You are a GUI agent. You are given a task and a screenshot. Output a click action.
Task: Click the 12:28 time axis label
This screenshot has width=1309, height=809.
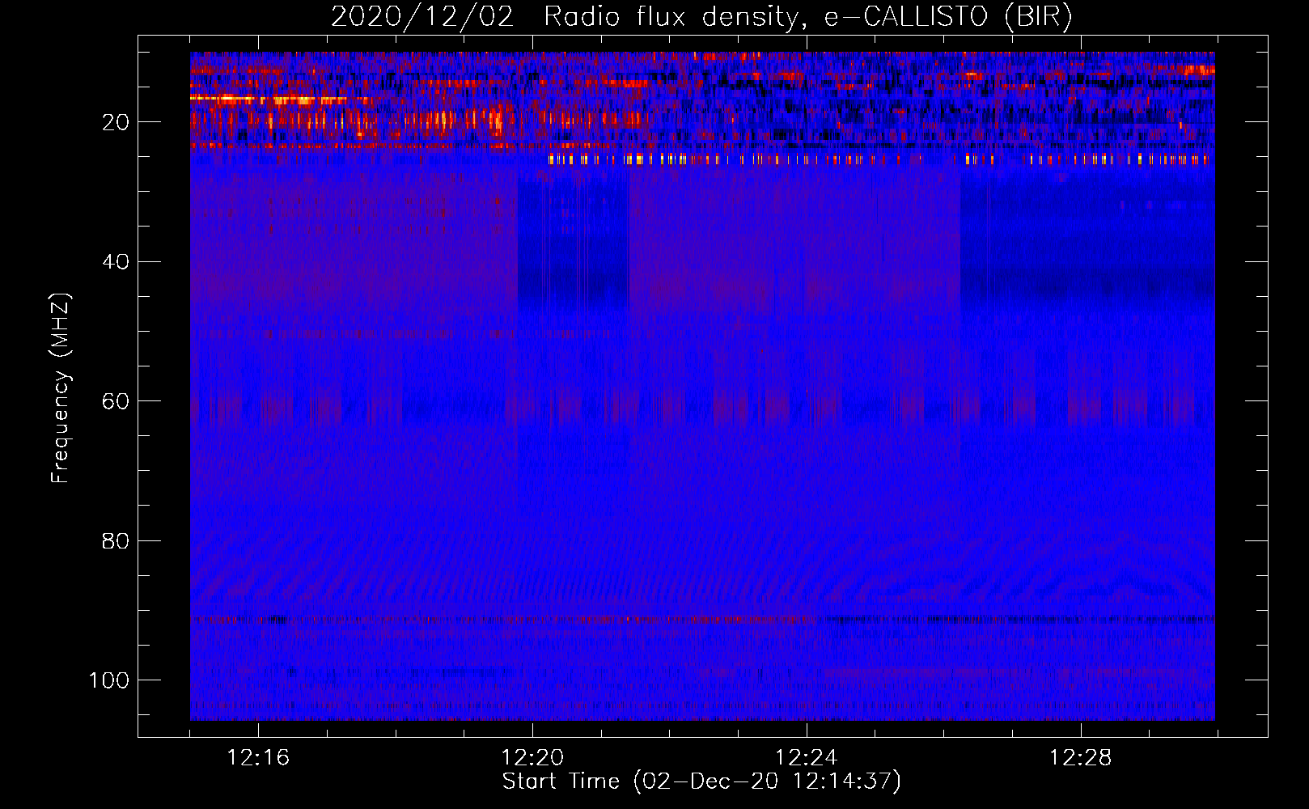1081,758
